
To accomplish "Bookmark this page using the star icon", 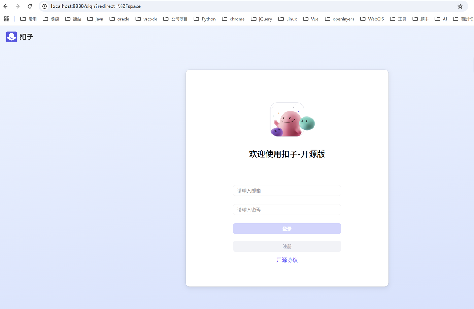I will 460,6.
